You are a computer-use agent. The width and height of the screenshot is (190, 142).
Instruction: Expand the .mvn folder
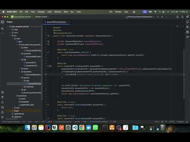coord(10,33)
